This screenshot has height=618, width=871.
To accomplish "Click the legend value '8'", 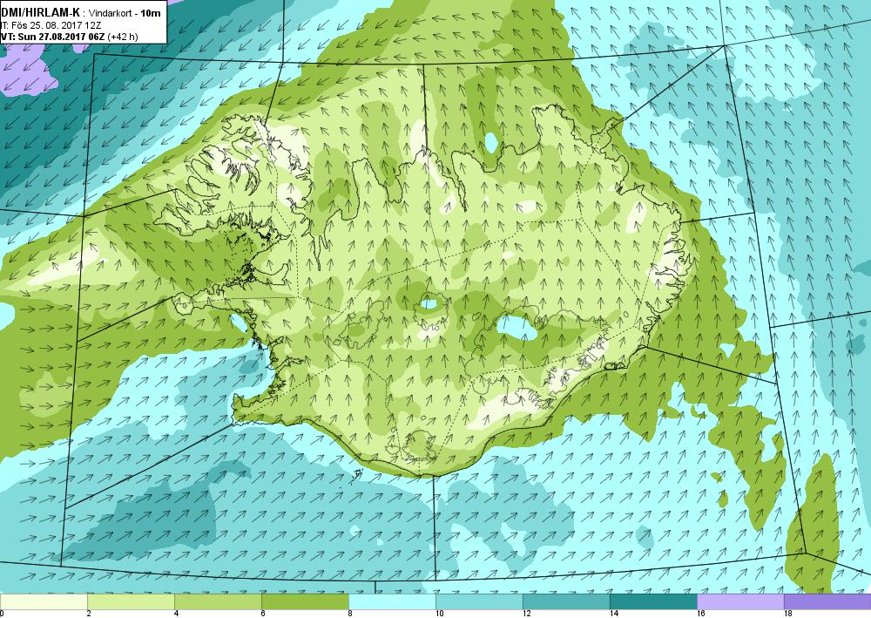I will pyautogui.click(x=350, y=614).
